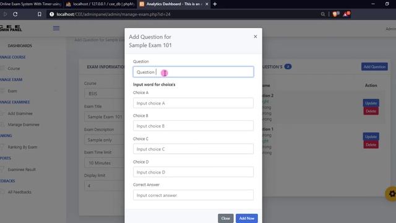
Task: Open Ranking By Exam in sidebar
Action: (22, 147)
